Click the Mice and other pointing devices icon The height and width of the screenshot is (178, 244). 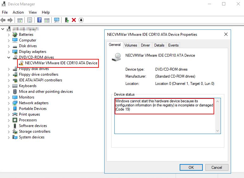click(x=15, y=92)
